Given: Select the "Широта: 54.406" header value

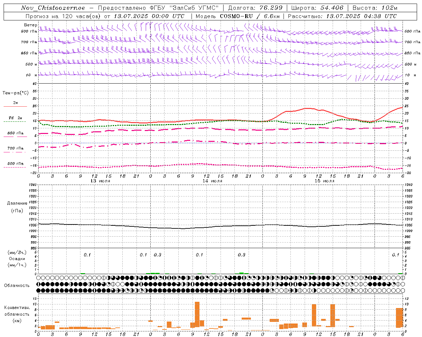Looking at the screenshot, I should tap(317, 8).
